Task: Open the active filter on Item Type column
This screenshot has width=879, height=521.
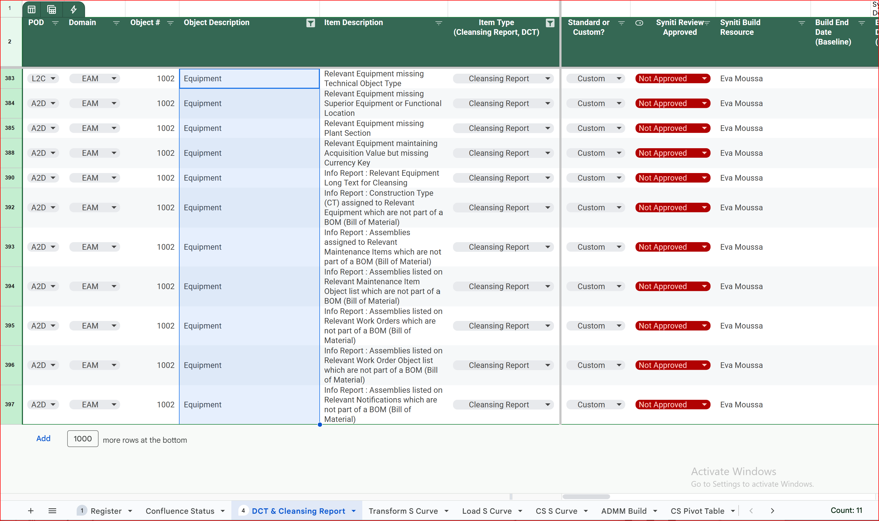Action: (x=550, y=23)
